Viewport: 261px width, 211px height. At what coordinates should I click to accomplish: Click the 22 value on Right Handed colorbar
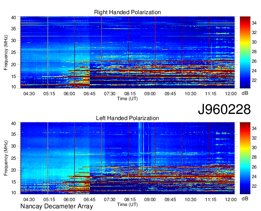(254, 80)
